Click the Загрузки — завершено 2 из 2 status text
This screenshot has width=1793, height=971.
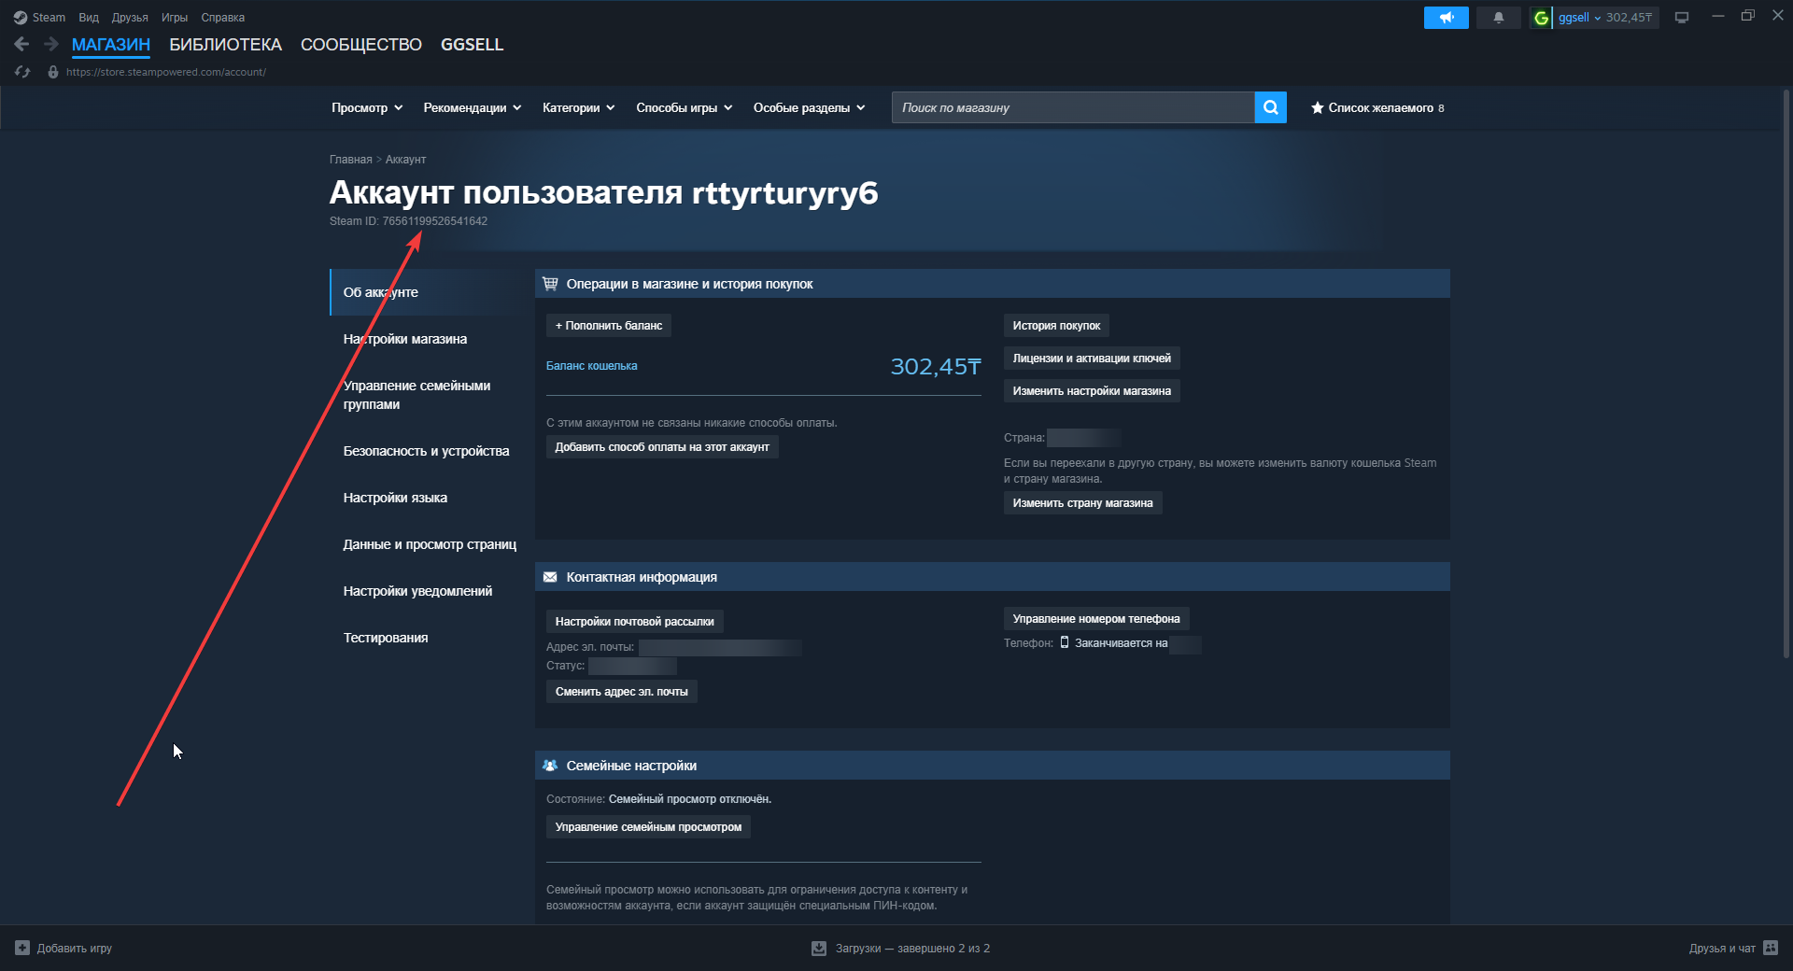[x=912, y=948]
